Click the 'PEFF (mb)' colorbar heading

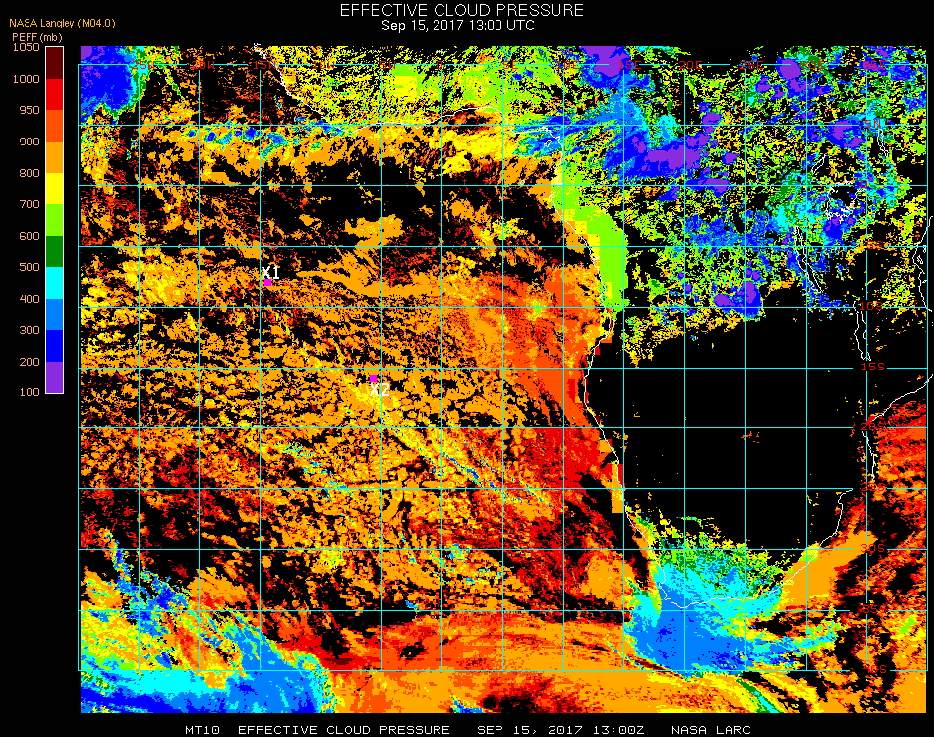point(37,37)
